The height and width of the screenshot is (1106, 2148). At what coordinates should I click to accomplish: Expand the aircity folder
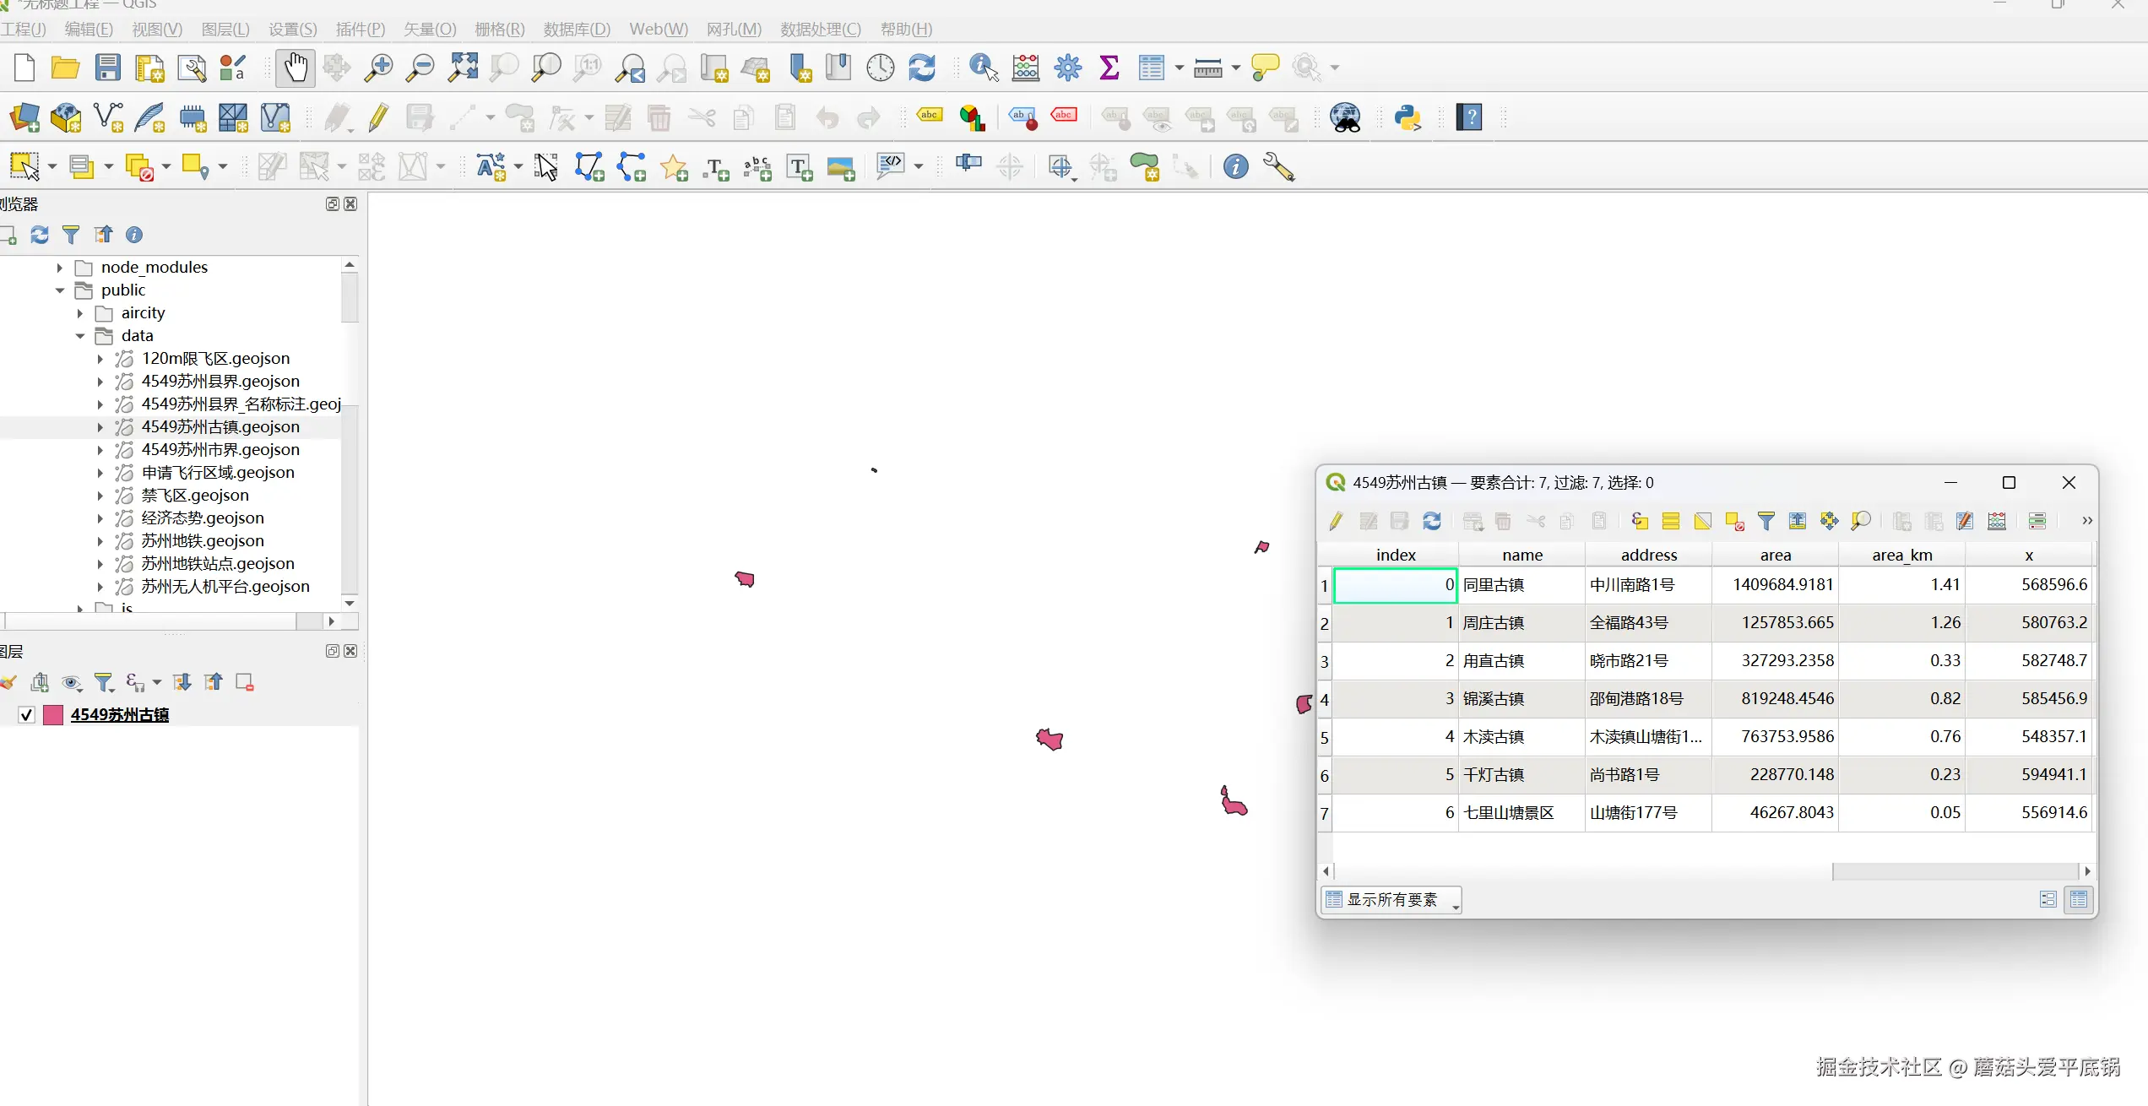(80, 313)
